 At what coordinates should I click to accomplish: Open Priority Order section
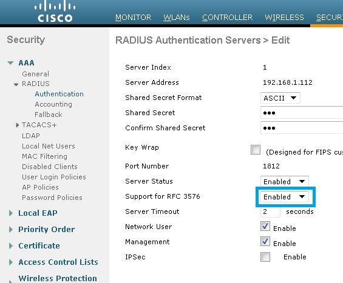coord(47,229)
